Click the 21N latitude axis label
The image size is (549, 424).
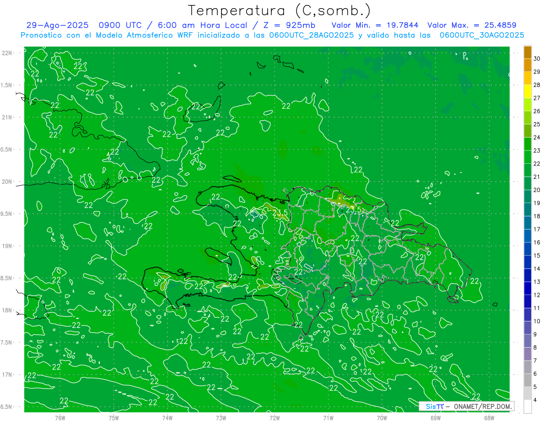pyautogui.click(x=7, y=117)
